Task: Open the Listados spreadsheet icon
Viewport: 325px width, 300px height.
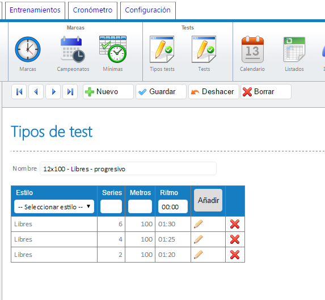Action: pyautogui.click(x=294, y=49)
